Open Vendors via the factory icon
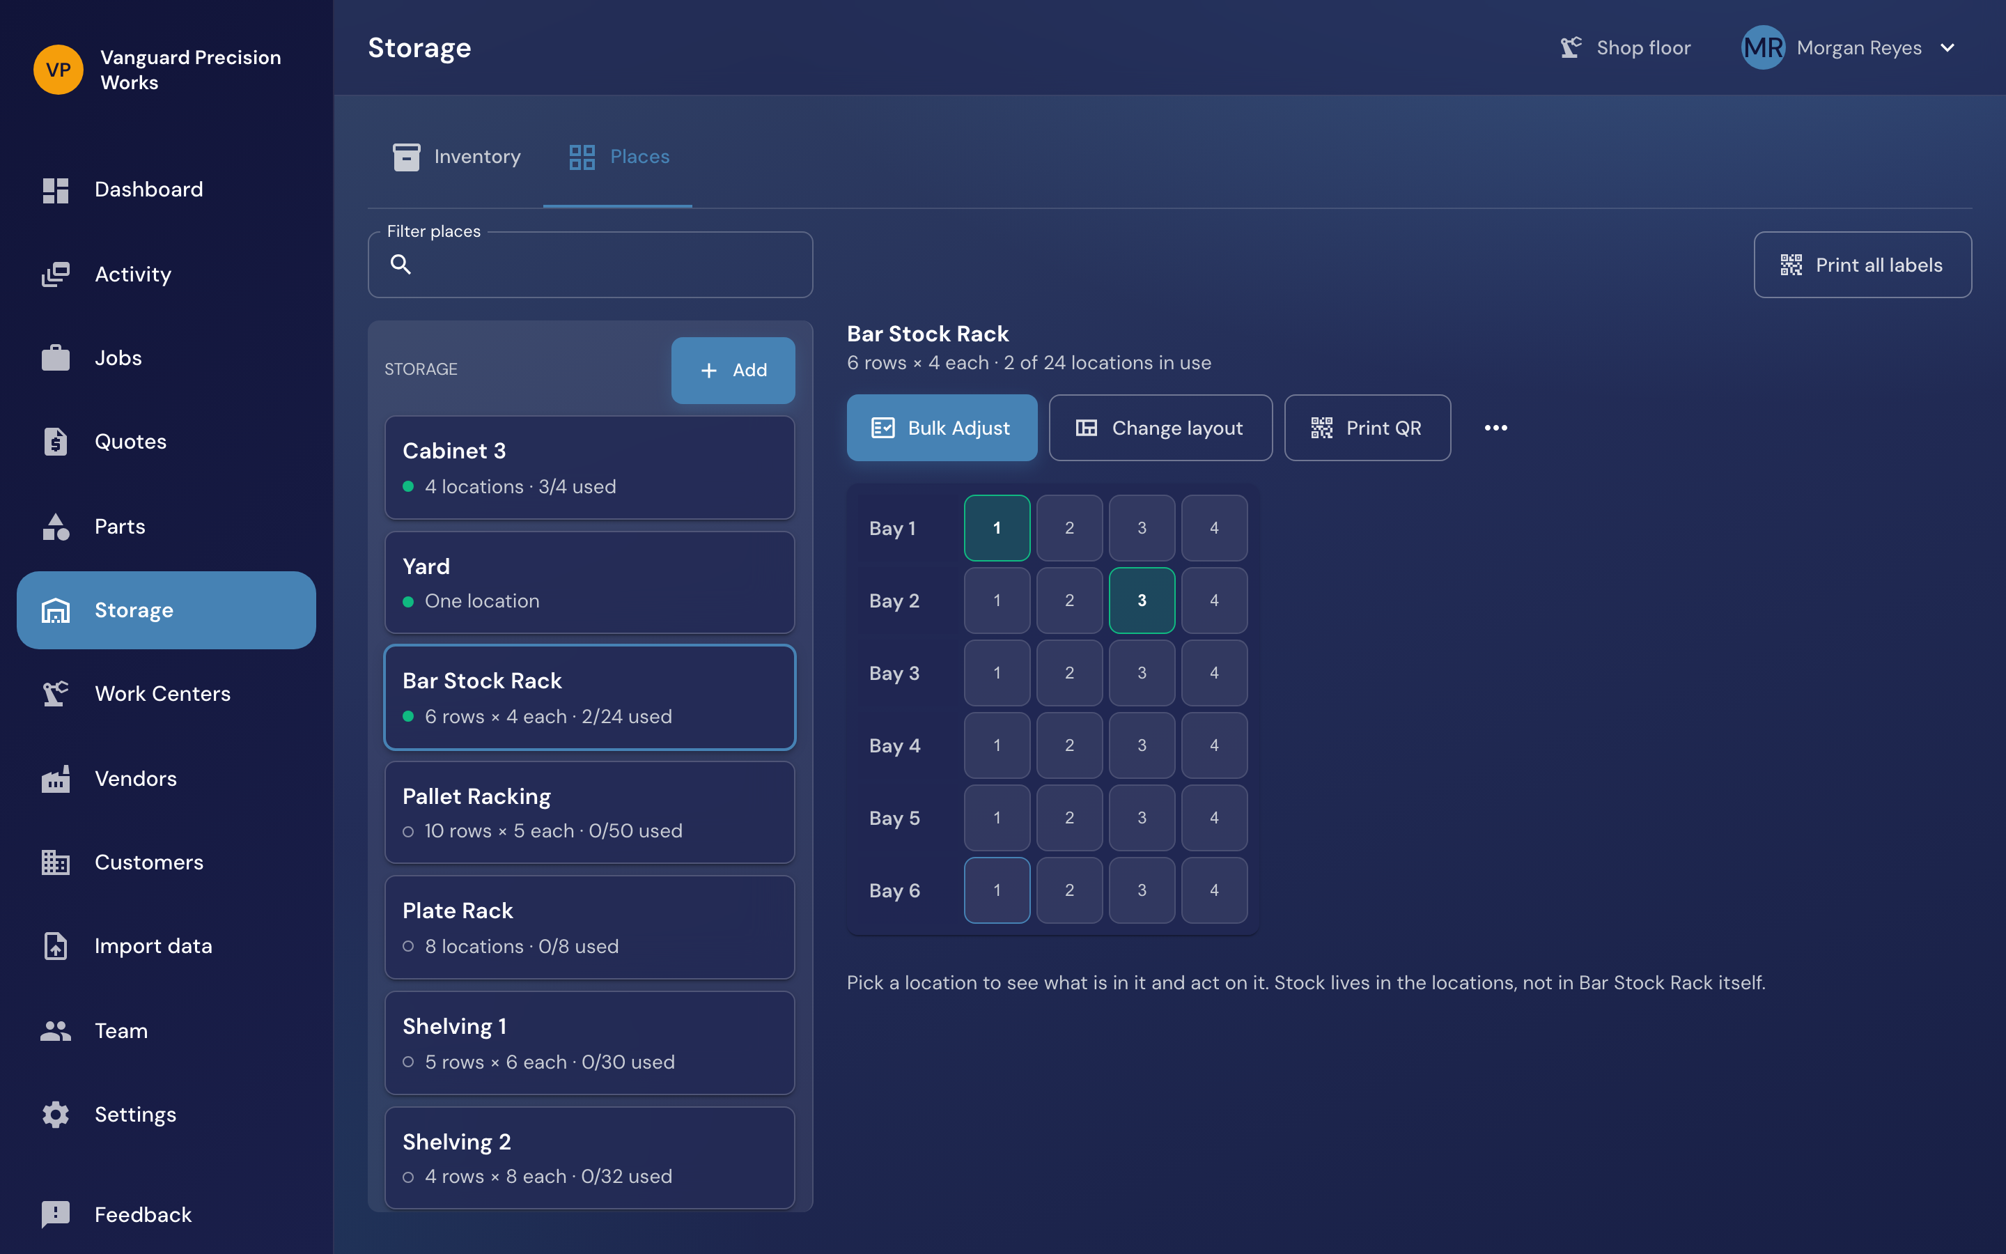This screenshot has width=2006, height=1254. tap(56, 779)
